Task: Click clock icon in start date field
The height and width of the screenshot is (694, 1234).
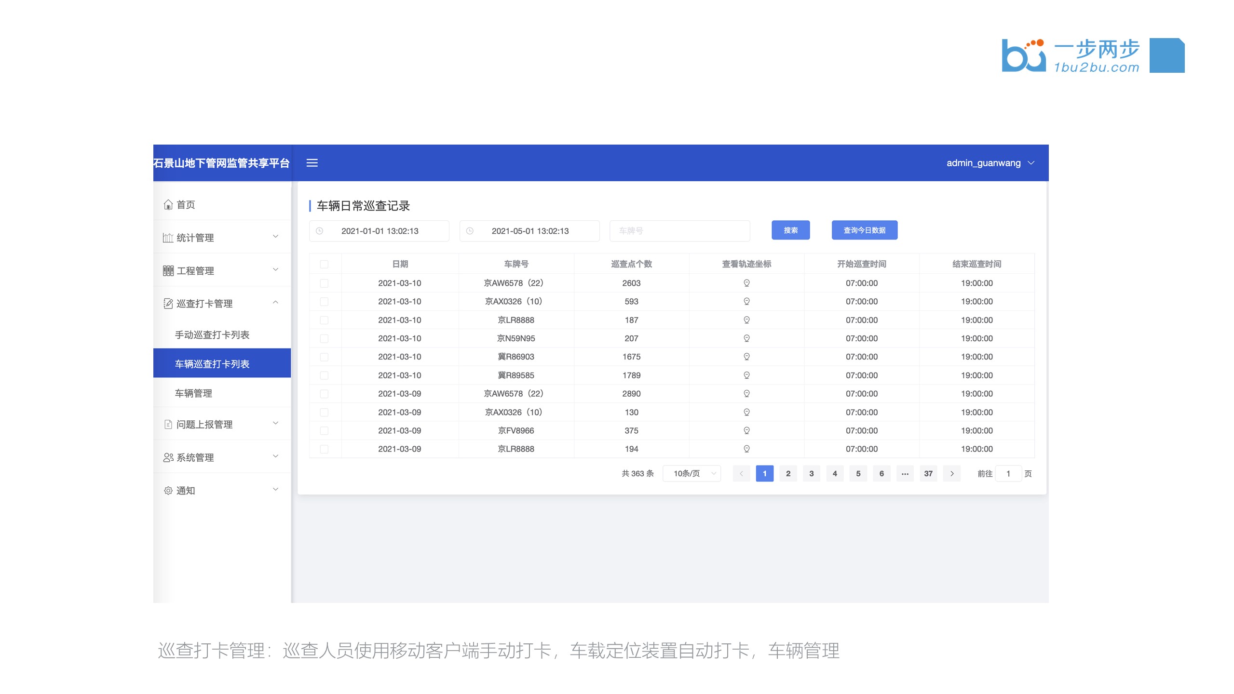Action: 319,231
